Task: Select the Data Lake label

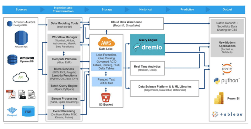Action: (x=106, y=49)
